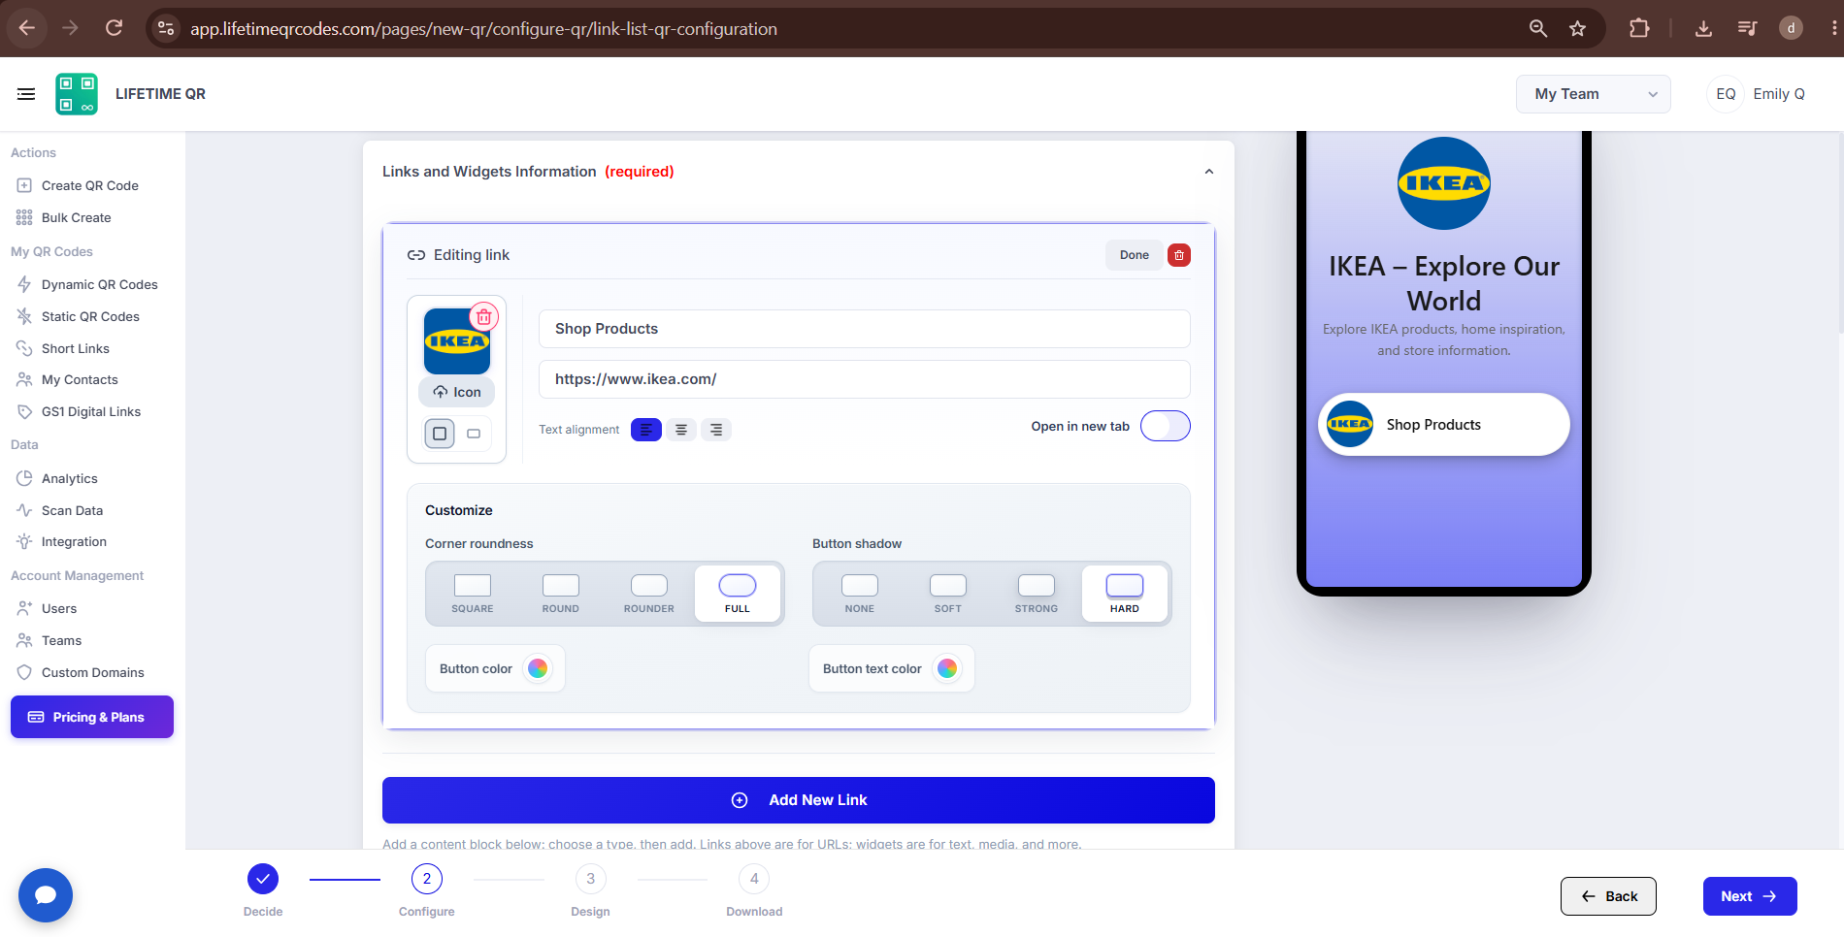Choose SOFT button shadow
The width and height of the screenshot is (1844, 937).
coord(948,594)
